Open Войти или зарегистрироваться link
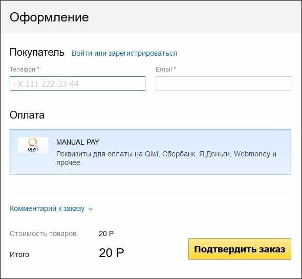This screenshot has width=302, height=279. pos(124,53)
